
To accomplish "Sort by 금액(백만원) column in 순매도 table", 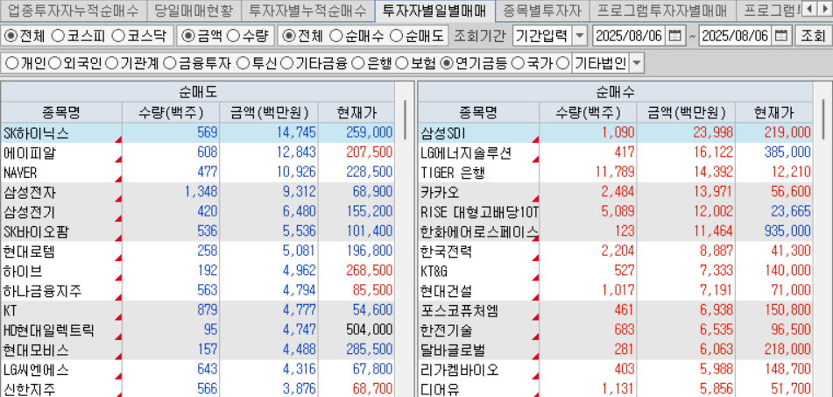I will coord(269,113).
